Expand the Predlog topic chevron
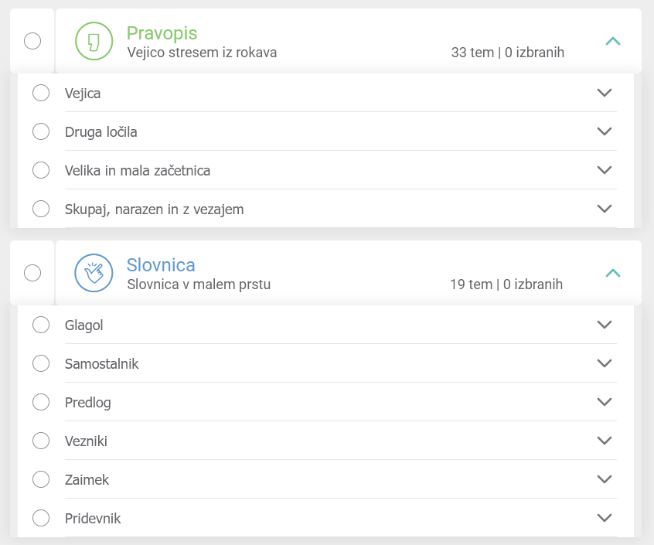654x545 pixels. pos(605,402)
